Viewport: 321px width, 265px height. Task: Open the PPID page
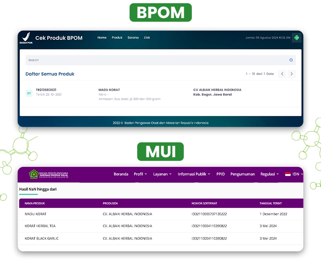(x=220, y=174)
